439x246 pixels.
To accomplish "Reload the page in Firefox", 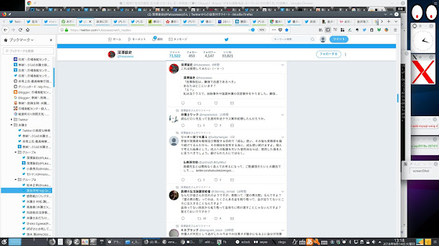I will click(20, 30).
